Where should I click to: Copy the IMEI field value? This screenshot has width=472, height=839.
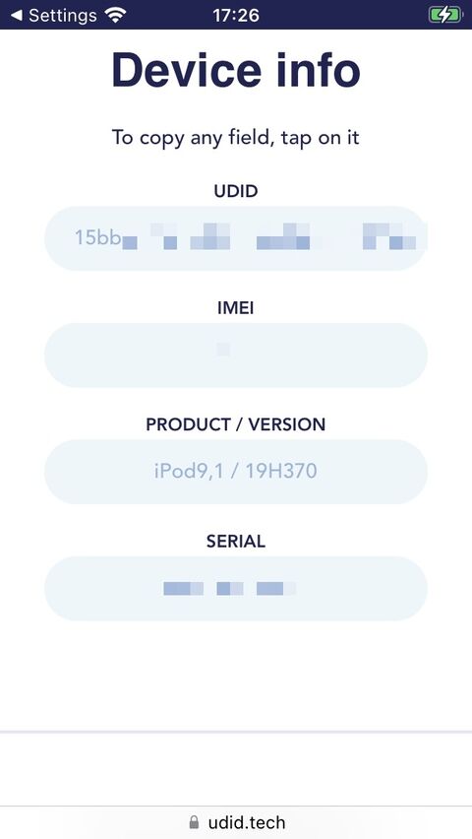click(x=236, y=355)
